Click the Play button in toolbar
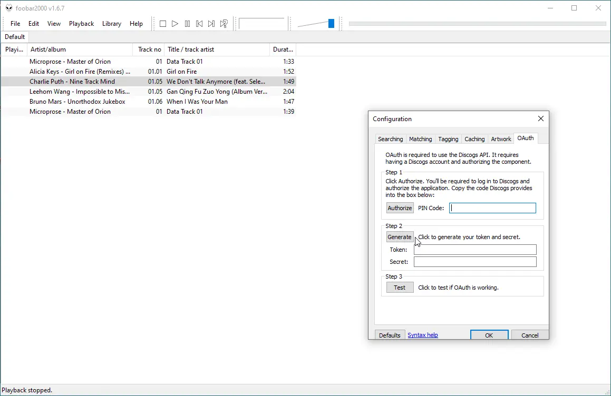611x396 pixels. pyautogui.click(x=175, y=24)
